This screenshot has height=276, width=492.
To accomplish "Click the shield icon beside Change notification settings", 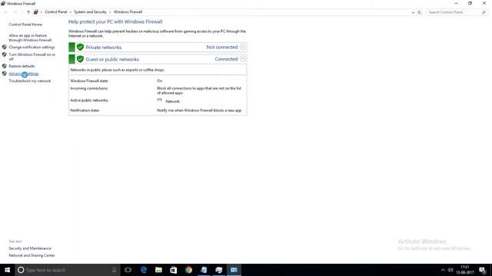I will [x=5, y=48].
